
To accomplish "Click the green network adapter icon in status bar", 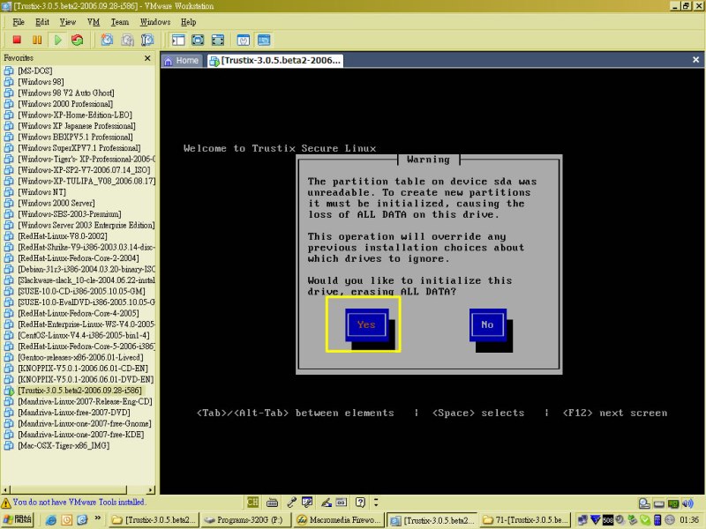I will pyautogui.click(x=673, y=503).
